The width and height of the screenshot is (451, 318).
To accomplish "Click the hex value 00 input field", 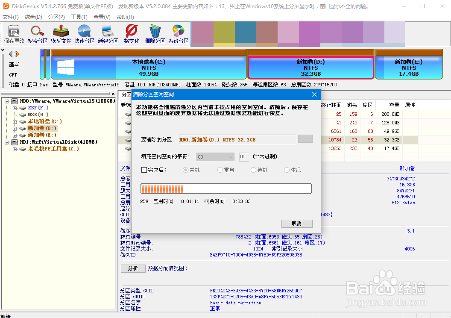I will pos(244,157).
